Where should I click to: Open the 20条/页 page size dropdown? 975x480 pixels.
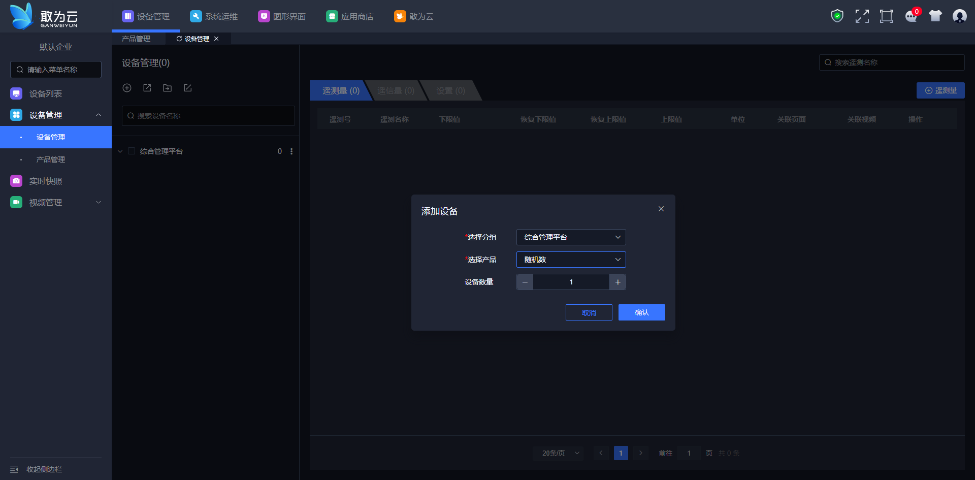558,453
